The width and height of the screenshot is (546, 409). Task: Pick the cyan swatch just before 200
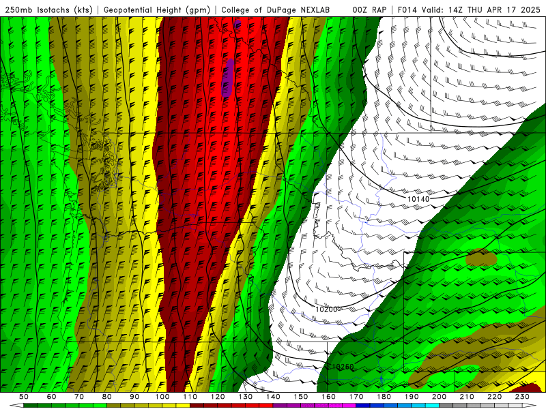432,406
